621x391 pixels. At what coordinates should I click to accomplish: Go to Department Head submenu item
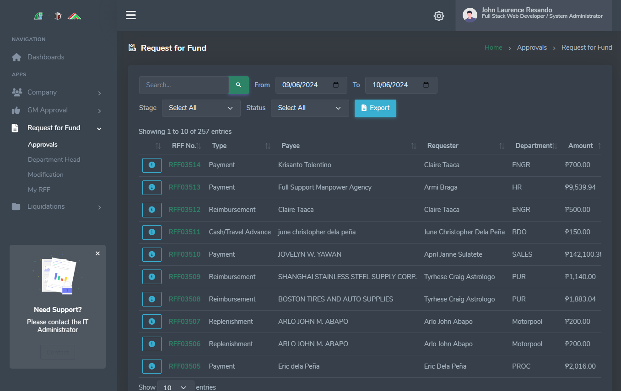pyautogui.click(x=54, y=159)
